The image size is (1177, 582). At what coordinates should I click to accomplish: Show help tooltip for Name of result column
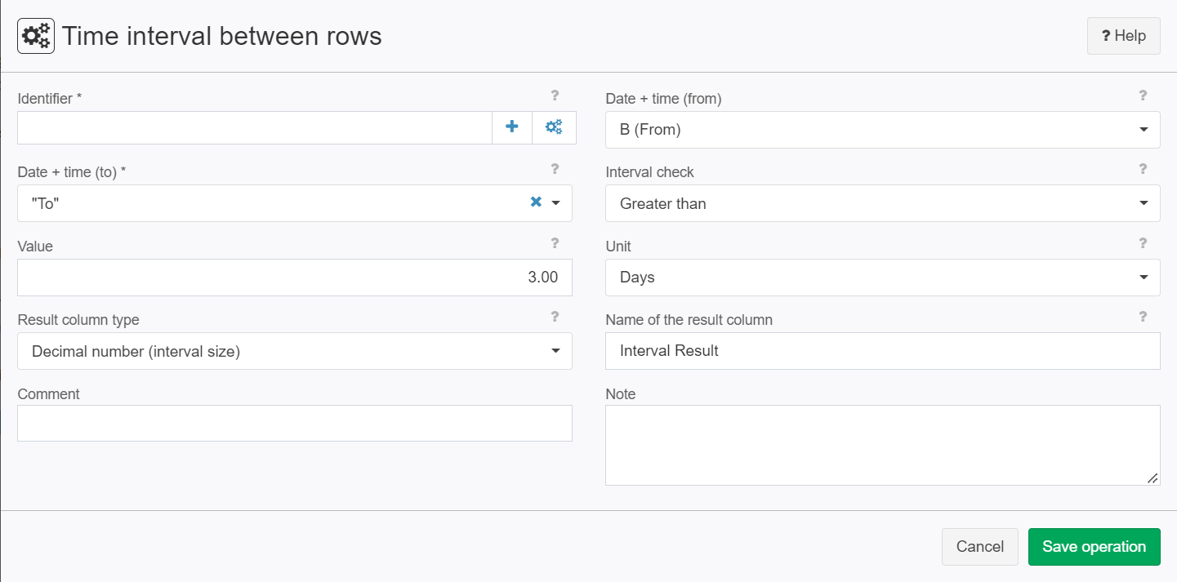coord(1143,317)
